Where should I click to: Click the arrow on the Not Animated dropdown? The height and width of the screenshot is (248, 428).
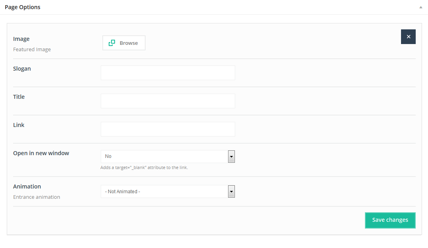pos(231,192)
